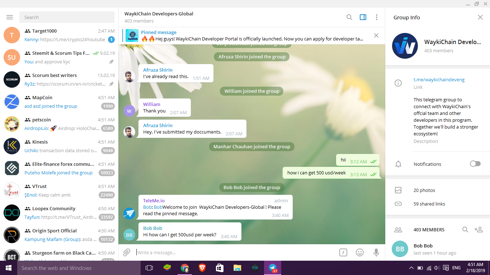Open the Kinesis chat
Image resolution: width=490 pixels, height=275 pixels.
point(59,146)
